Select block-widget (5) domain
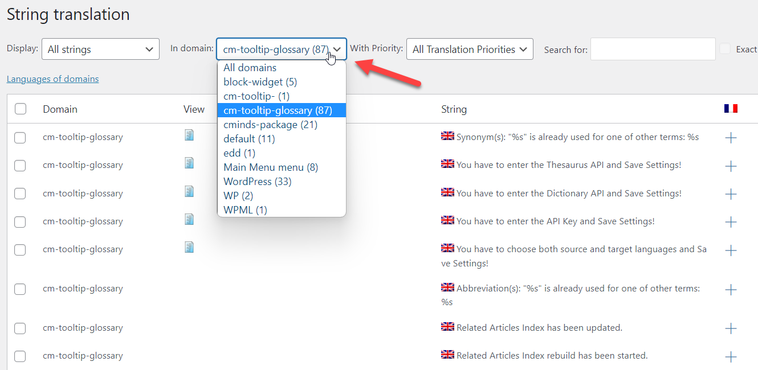The height and width of the screenshot is (370, 758). (282, 82)
